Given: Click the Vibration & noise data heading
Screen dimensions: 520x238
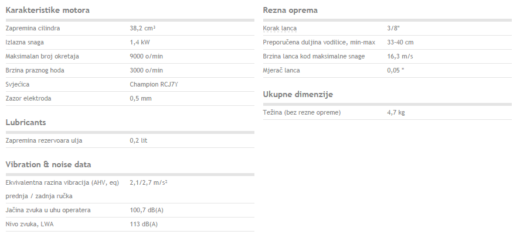Looking at the screenshot, I should click(x=49, y=164).
